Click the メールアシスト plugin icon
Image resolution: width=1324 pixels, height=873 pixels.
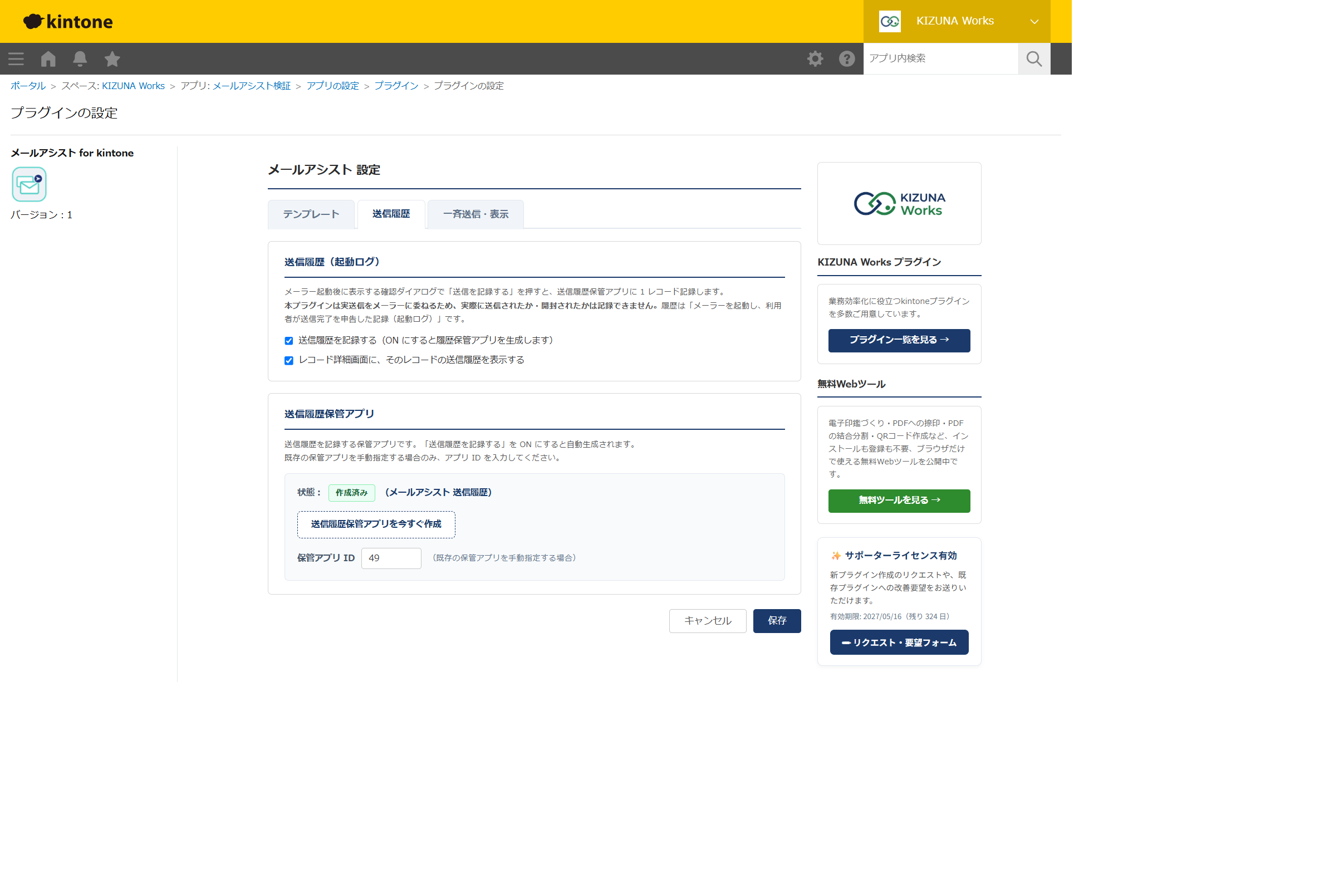[29, 184]
